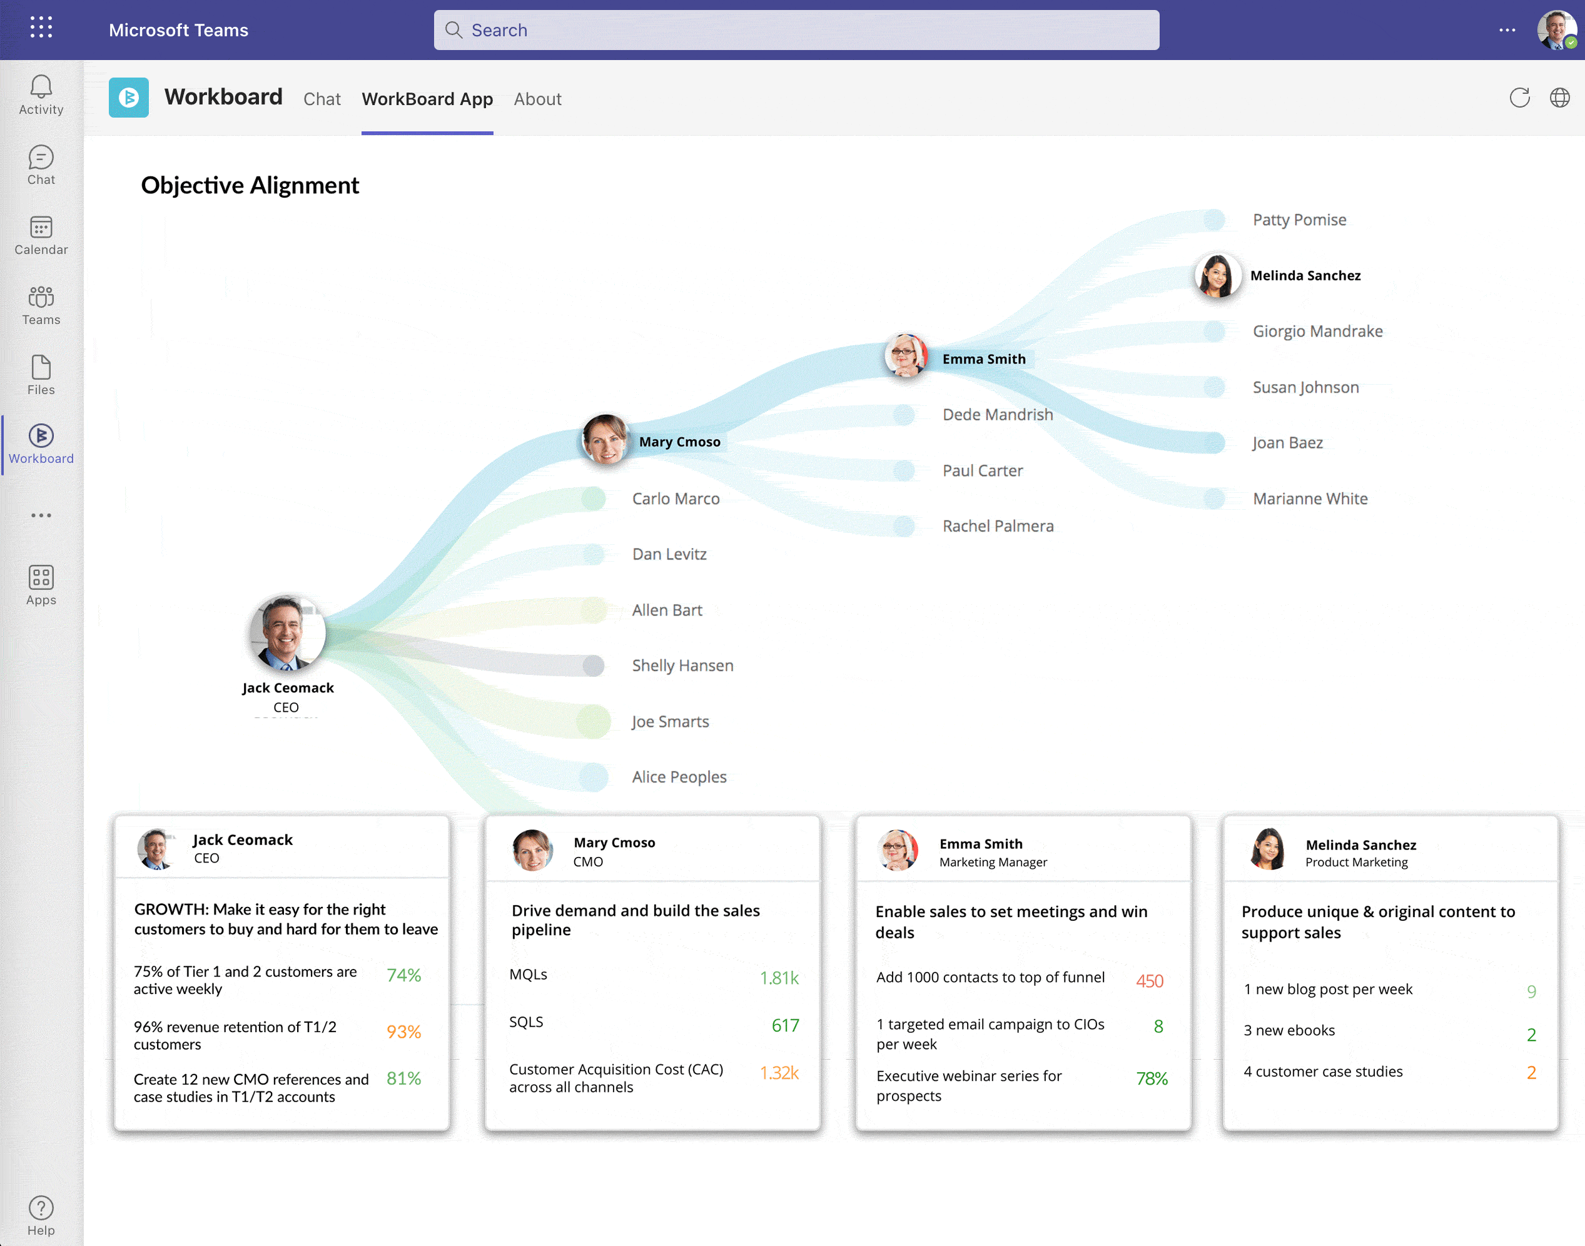Screen dimensions: 1585x1246
Task: Switch to the Chat tab
Action: coord(322,98)
